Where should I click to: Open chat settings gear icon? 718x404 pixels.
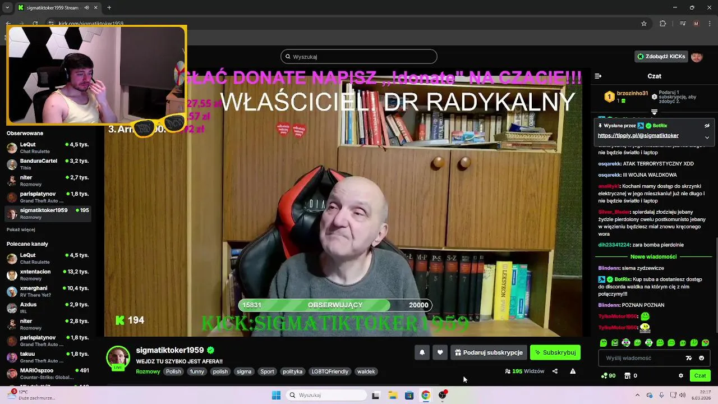(681, 375)
